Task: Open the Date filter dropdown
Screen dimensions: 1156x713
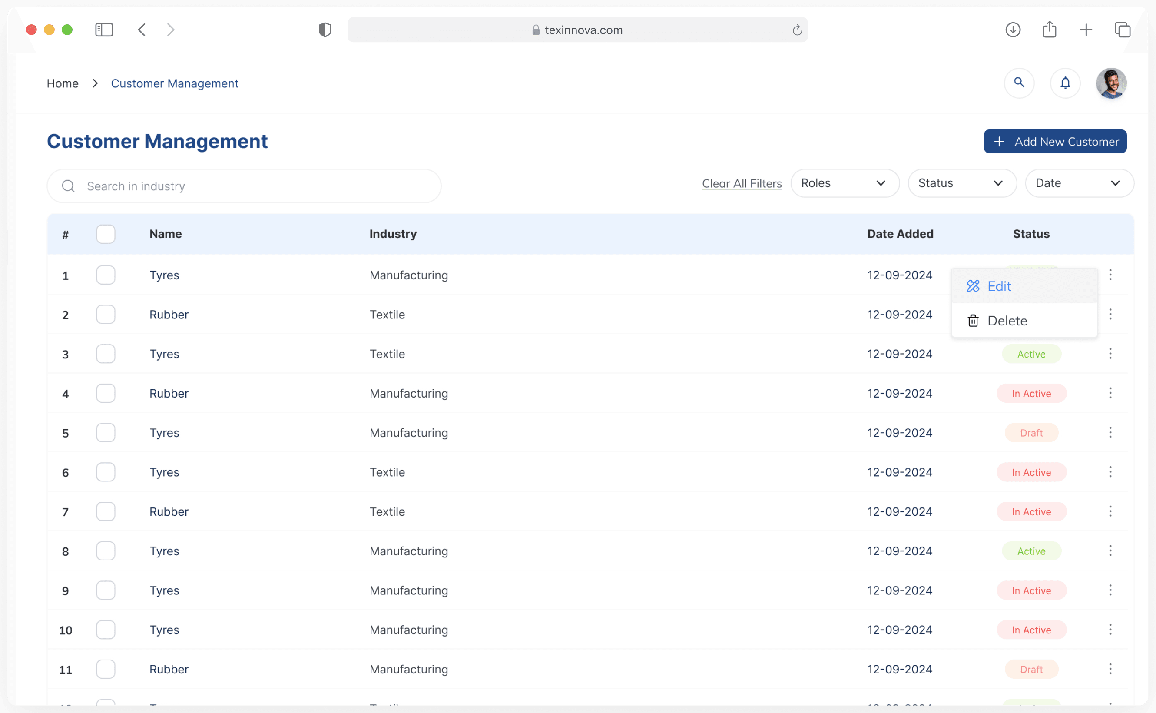Action: coord(1079,183)
